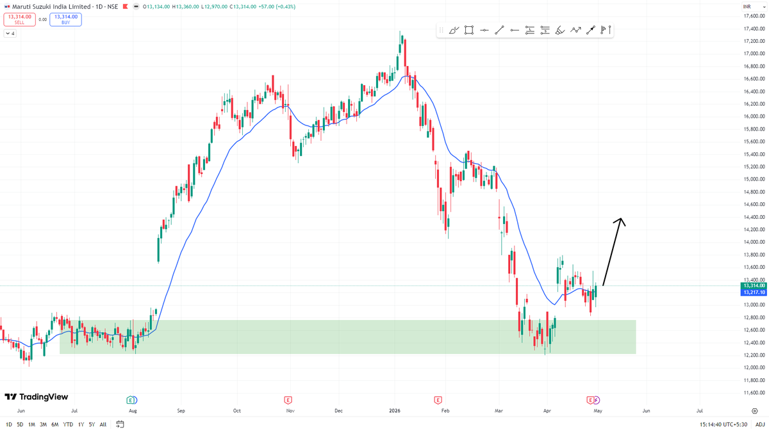The image size is (769, 432).
Task: Click the green earnings marker near August
Action: (132, 400)
